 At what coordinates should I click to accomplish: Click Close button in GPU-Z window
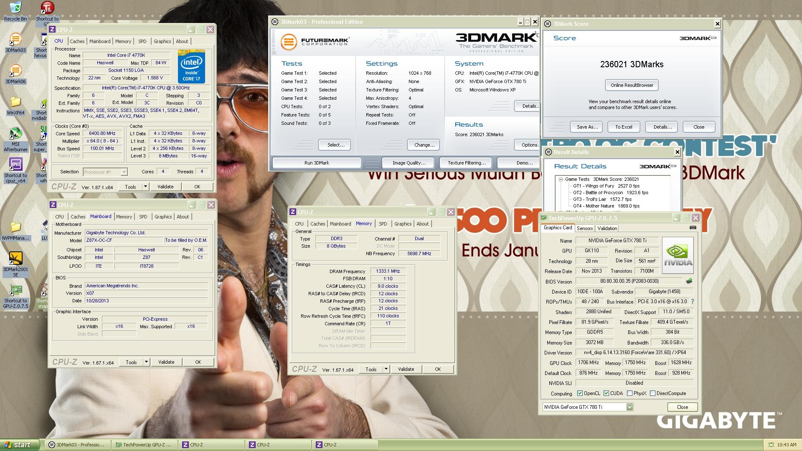click(x=683, y=407)
